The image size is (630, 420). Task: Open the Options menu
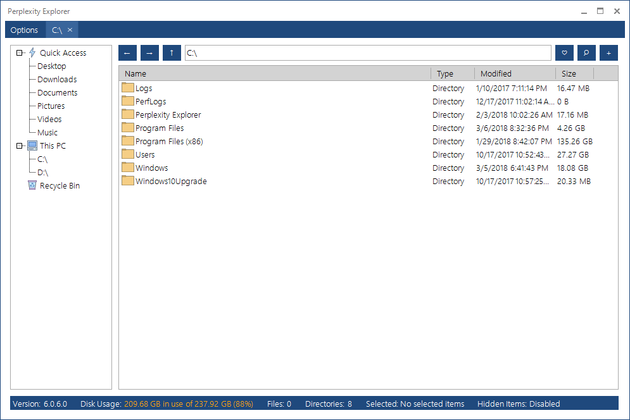pyautogui.click(x=24, y=30)
